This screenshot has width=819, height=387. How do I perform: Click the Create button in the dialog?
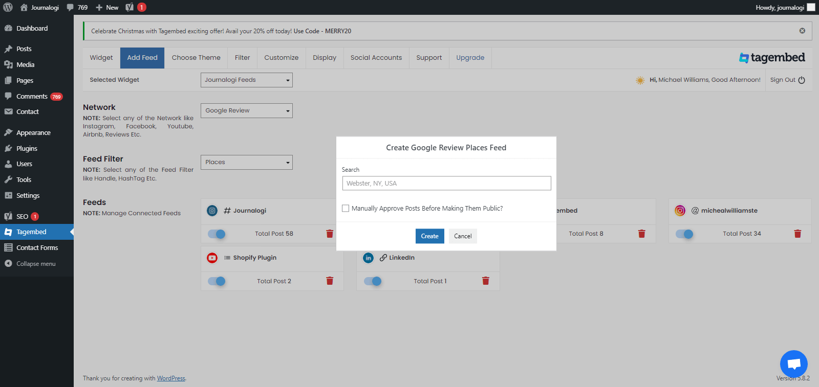(x=429, y=236)
